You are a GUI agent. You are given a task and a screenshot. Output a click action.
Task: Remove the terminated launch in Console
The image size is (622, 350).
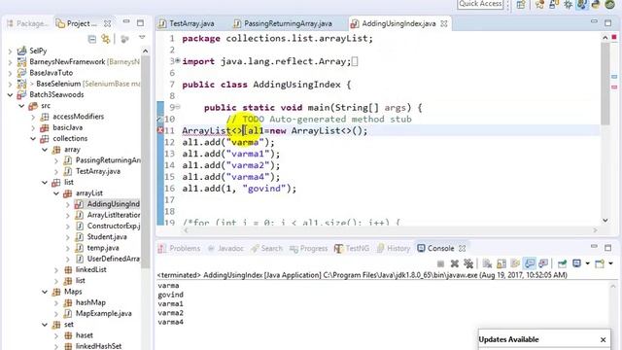tap(455, 263)
